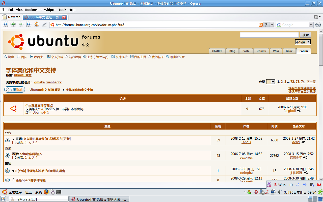Click the volume speaker tray icon
Screen dimensions: 323x202
280,192
